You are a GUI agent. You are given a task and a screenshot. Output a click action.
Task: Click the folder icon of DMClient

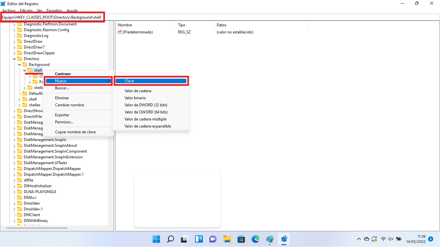(x=20, y=215)
